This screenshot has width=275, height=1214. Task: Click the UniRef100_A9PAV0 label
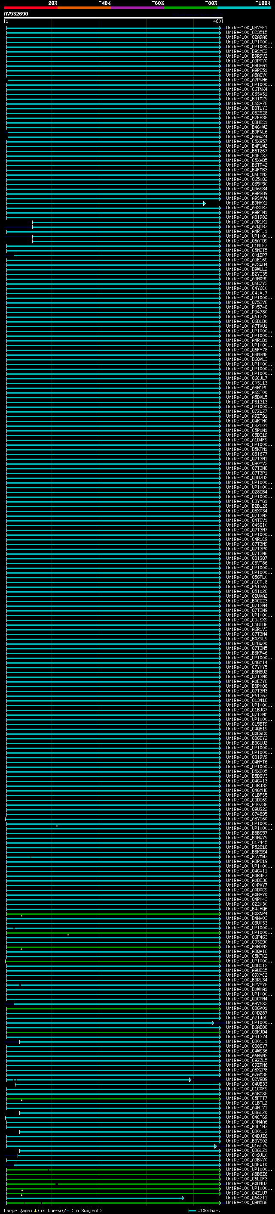(x=246, y=61)
